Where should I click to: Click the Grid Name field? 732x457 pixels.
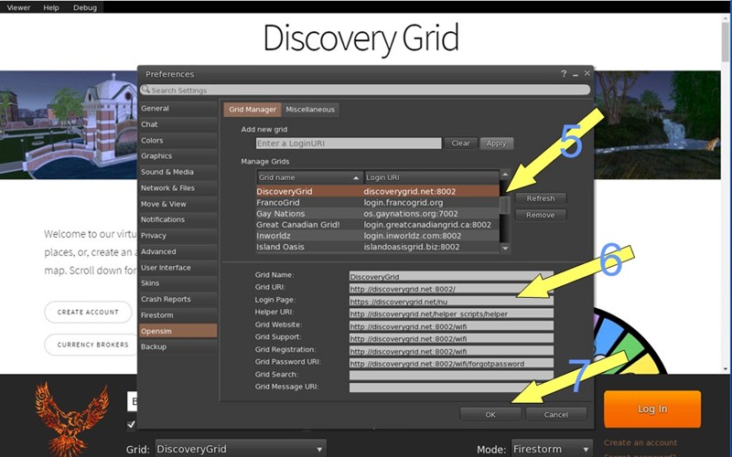[x=451, y=277]
